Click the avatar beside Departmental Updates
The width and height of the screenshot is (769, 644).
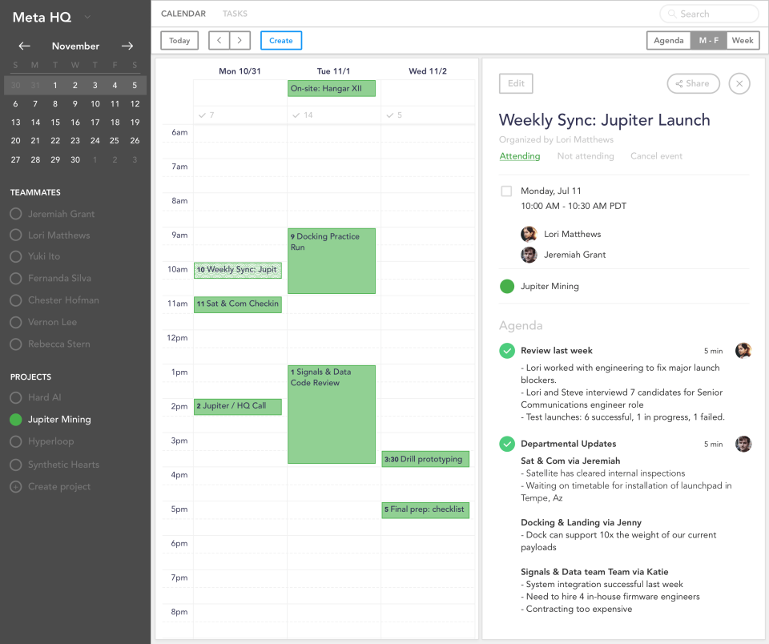[743, 444]
